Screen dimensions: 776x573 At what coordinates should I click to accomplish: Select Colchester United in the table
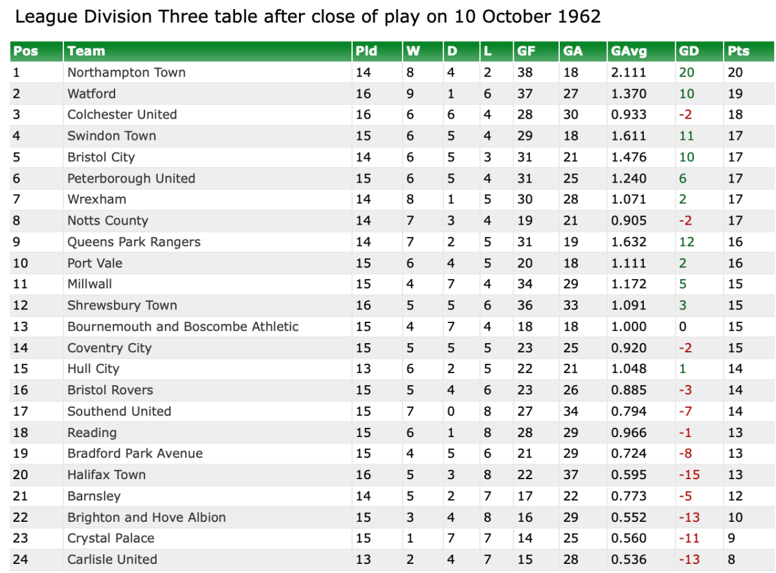pyautogui.click(x=122, y=115)
